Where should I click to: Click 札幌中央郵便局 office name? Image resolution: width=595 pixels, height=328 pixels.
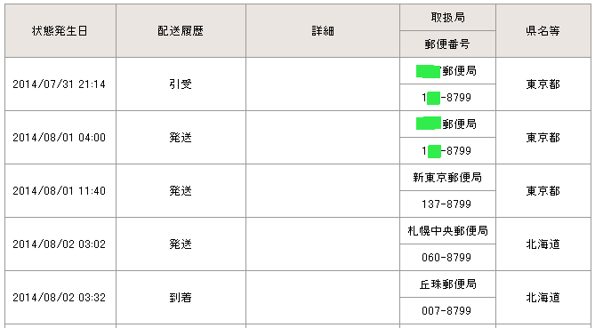coord(447,230)
